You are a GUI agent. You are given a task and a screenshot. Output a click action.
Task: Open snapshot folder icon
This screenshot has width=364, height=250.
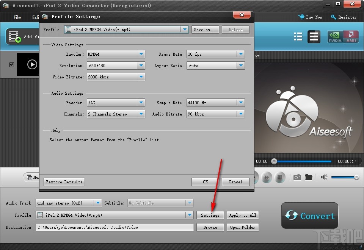click(x=309, y=177)
